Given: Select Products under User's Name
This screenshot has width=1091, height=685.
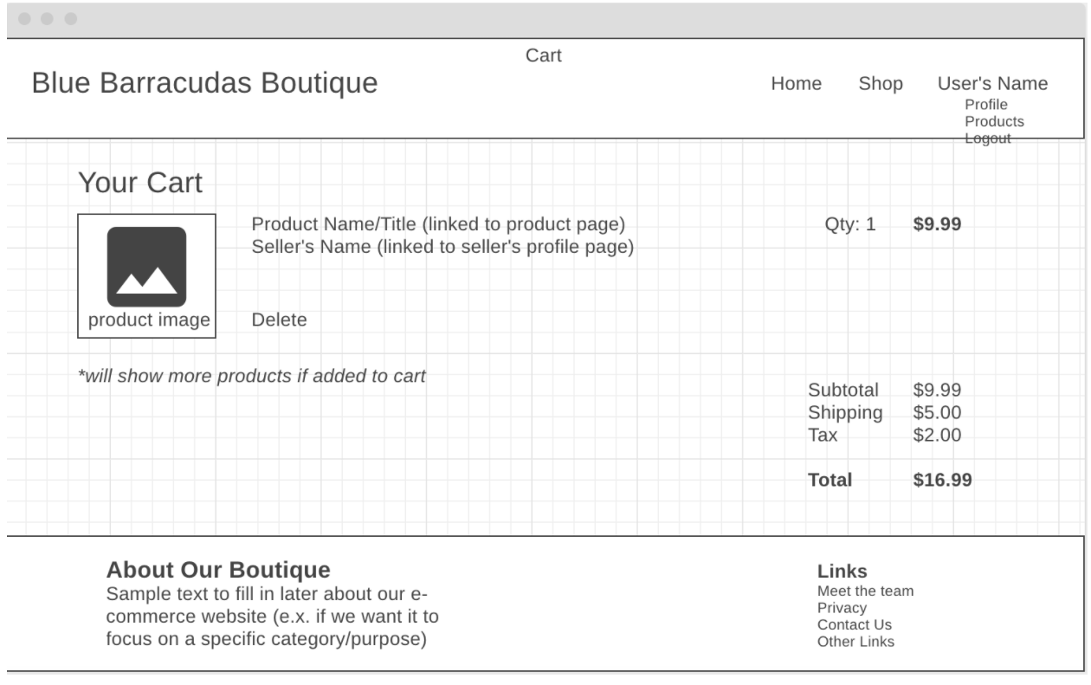Looking at the screenshot, I should point(994,121).
